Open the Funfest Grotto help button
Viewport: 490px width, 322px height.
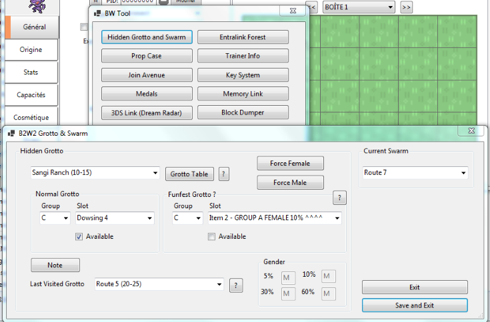pos(340,198)
